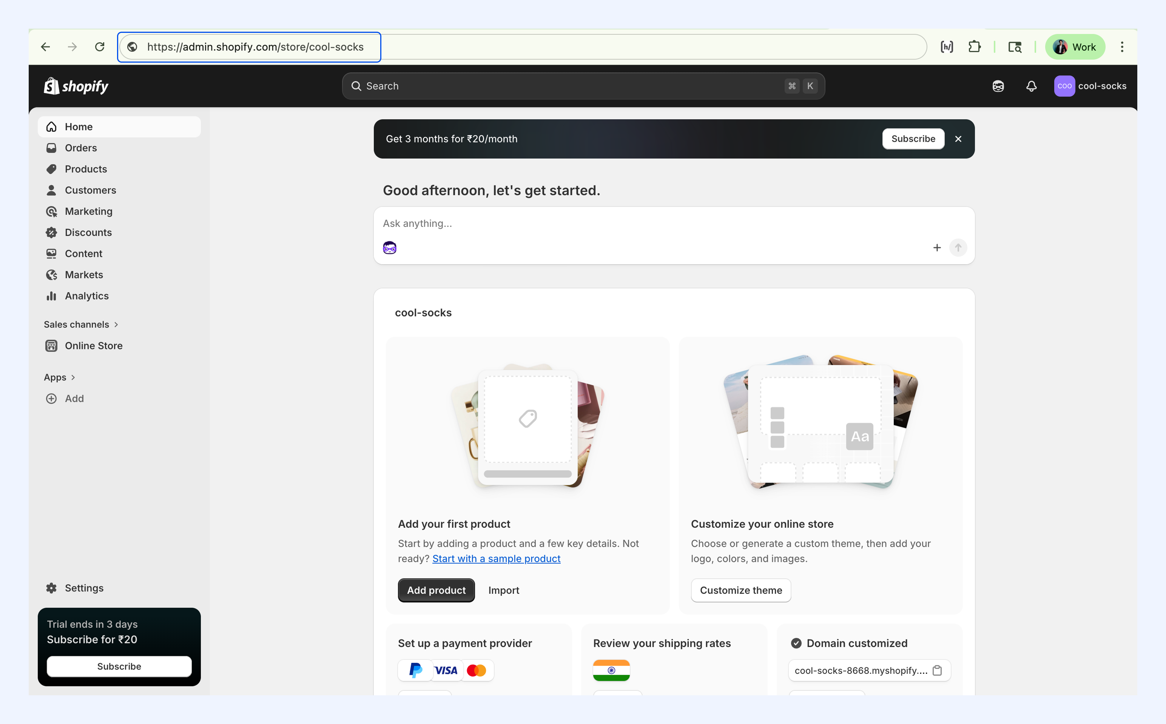Go to Markets in the sidebar
The height and width of the screenshot is (724, 1166).
(x=119, y=275)
